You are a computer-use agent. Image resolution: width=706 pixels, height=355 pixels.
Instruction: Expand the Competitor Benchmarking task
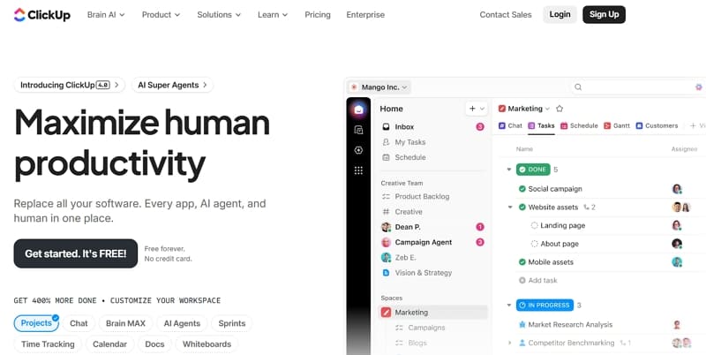click(510, 343)
